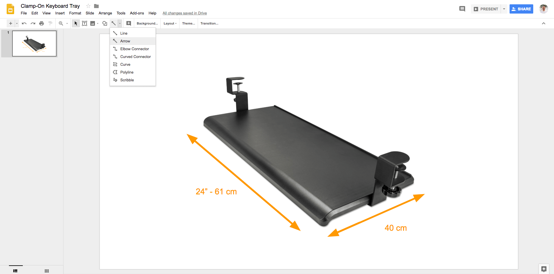The width and height of the screenshot is (554, 274).
Task: Select the Text box tool
Action: [85, 23]
